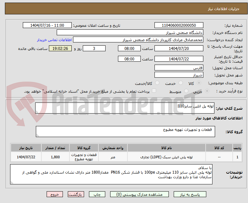Click the response deadline time field 08:00
Image resolution: width=248 pixels, height=203 pixels.
pyautogui.click(x=129, y=48)
